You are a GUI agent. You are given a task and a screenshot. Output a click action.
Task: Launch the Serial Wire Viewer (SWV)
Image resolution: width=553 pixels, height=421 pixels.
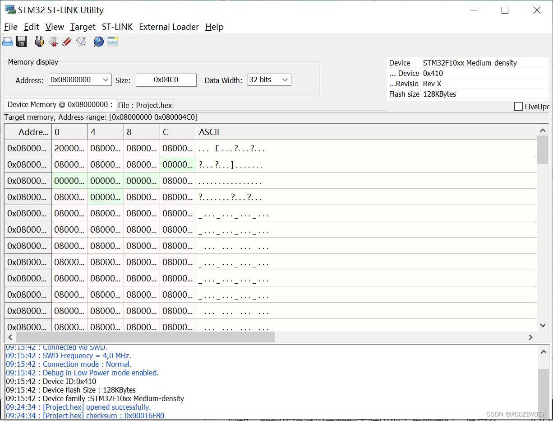click(112, 41)
